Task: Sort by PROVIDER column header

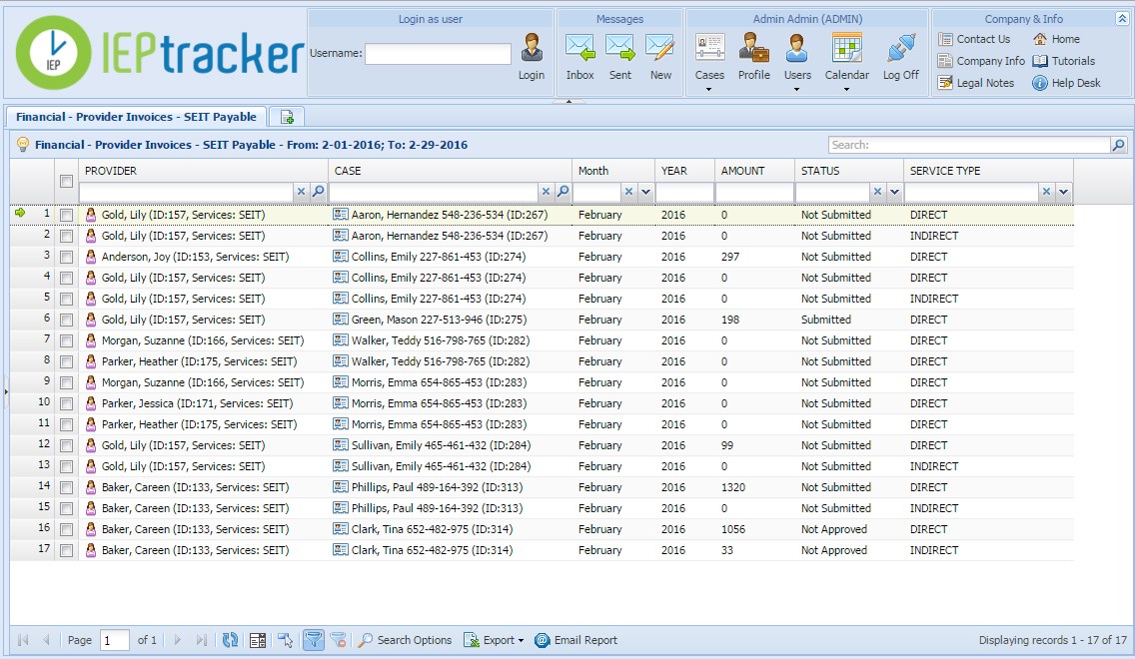Action: point(111,171)
